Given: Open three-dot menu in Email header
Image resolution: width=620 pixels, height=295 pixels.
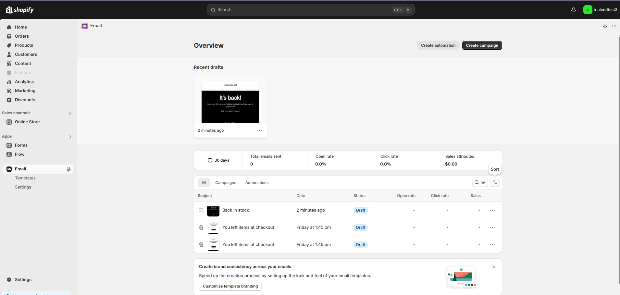Looking at the screenshot, I should point(614,26).
